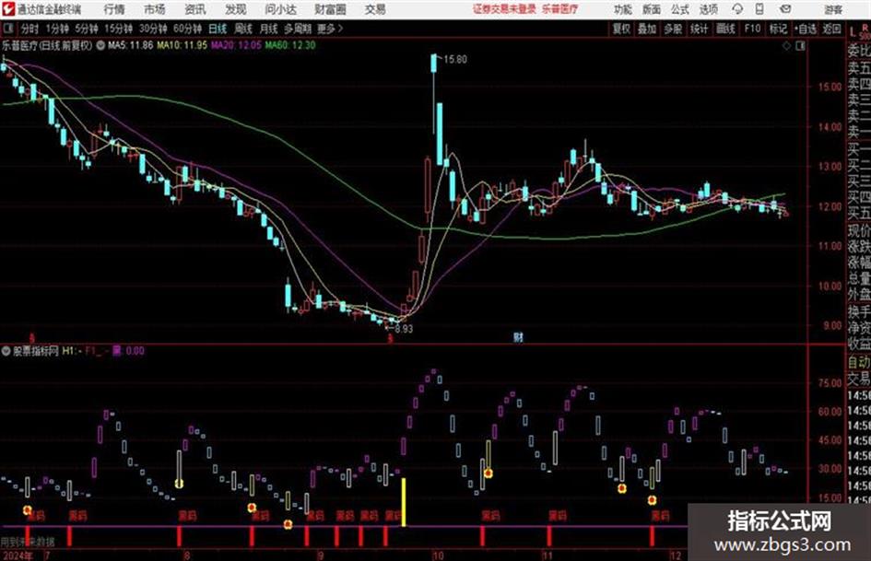
Task: Open the 公式 menu
Action: point(680,9)
